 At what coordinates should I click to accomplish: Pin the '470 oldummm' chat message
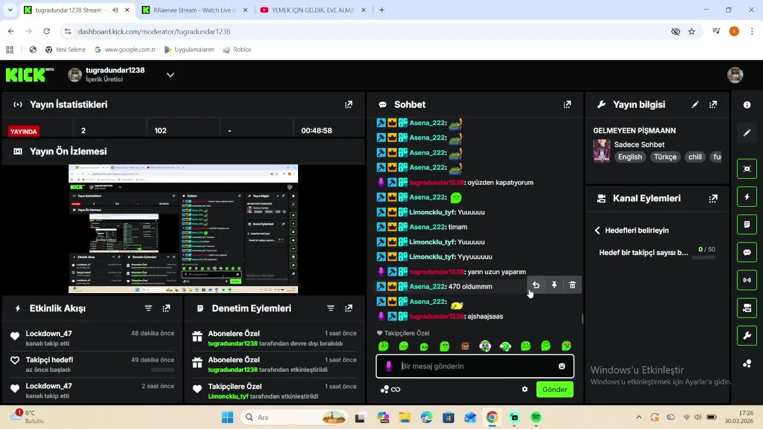point(554,285)
